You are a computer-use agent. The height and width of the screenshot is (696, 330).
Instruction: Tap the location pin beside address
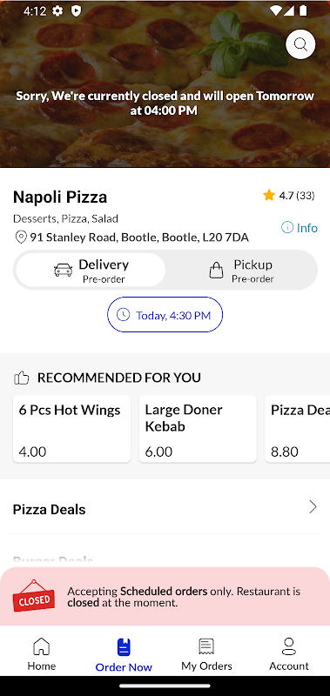click(x=21, y=238)
